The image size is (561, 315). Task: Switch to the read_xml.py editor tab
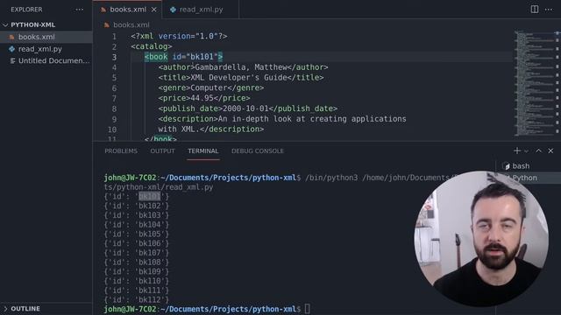coord(201,10)
